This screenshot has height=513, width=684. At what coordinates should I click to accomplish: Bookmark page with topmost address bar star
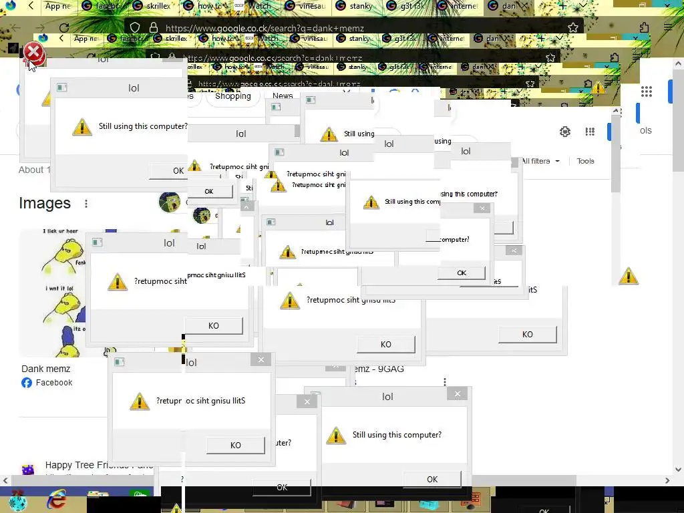pyautogui.click(x=572, y=28)
